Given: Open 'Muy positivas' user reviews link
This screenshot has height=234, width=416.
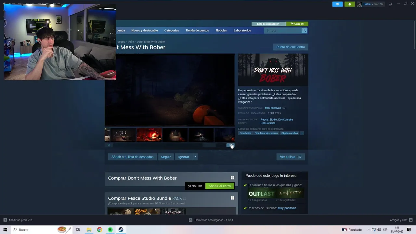Looking at the screenshot, I should click(287, 208).
